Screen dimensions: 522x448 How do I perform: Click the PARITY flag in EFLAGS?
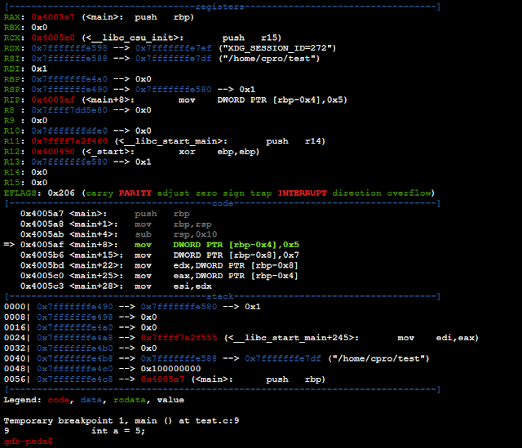click(135, 193)
